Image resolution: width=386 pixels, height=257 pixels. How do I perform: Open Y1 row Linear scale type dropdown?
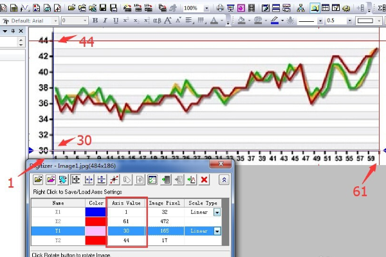[217, 231]
